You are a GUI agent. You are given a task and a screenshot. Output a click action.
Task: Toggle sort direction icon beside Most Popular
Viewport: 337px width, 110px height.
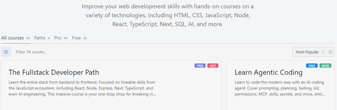coord(330,52)
